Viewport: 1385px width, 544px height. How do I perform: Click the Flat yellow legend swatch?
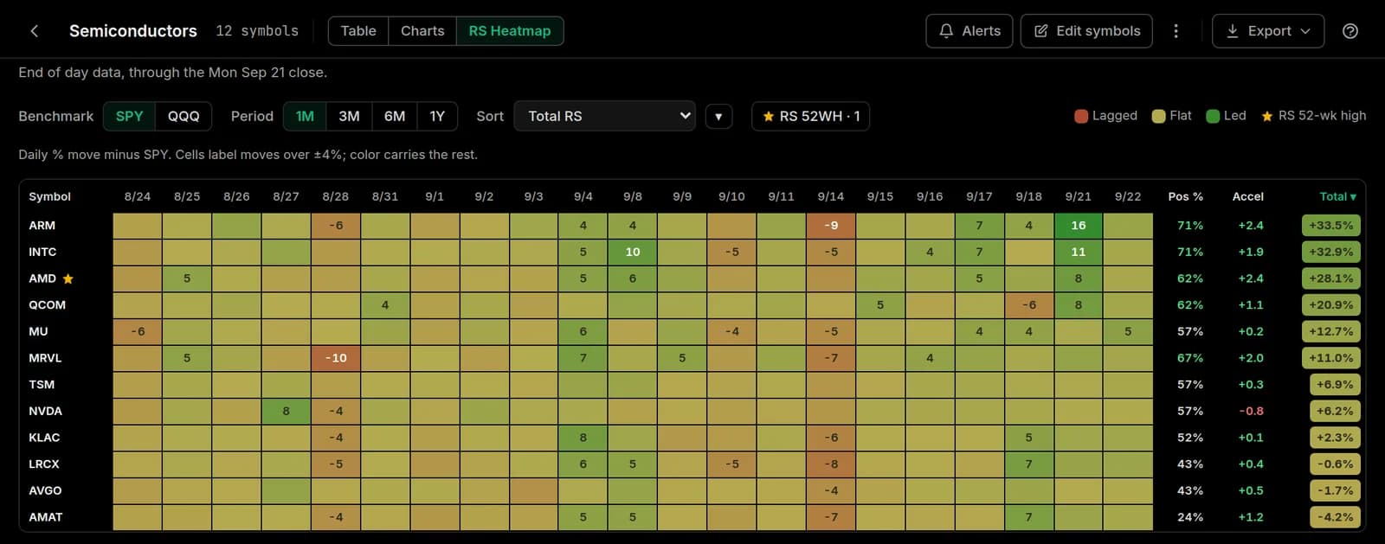(x=1158, y=116)
